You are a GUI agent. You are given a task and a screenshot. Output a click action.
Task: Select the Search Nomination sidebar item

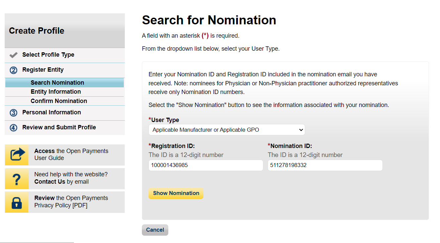click(57, 83)
